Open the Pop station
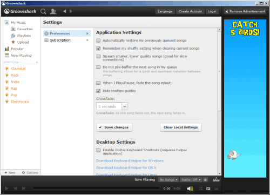This screenshot has height=195, width=270. [14, 95]
